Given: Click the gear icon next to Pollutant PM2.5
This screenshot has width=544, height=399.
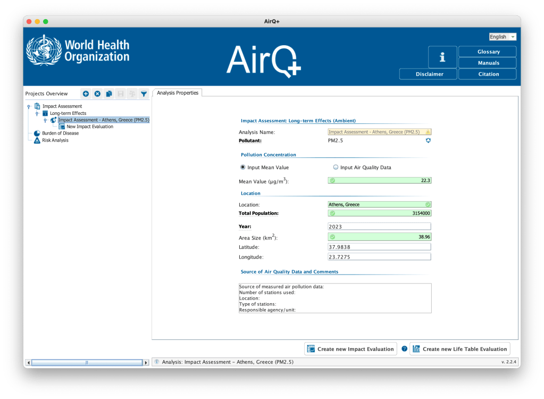Looking at the screenshot, I should (x=428, y=140).
